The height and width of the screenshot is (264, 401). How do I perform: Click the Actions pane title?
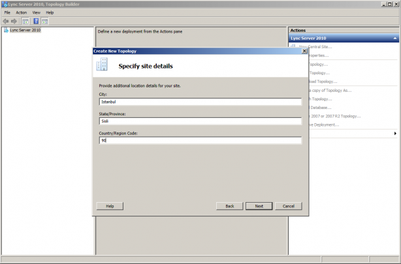[298, 30]
